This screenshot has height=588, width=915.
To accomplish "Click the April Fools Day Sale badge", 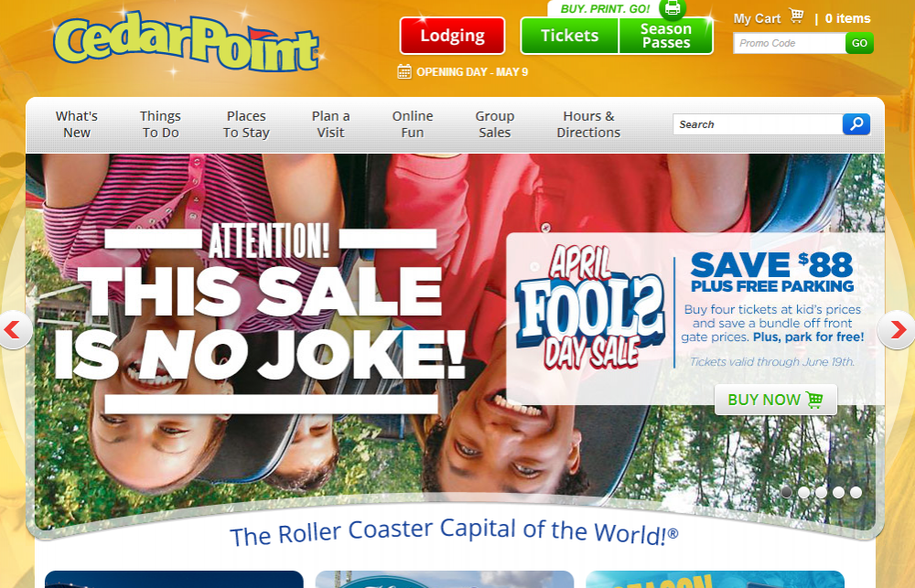I will (589, 308).
